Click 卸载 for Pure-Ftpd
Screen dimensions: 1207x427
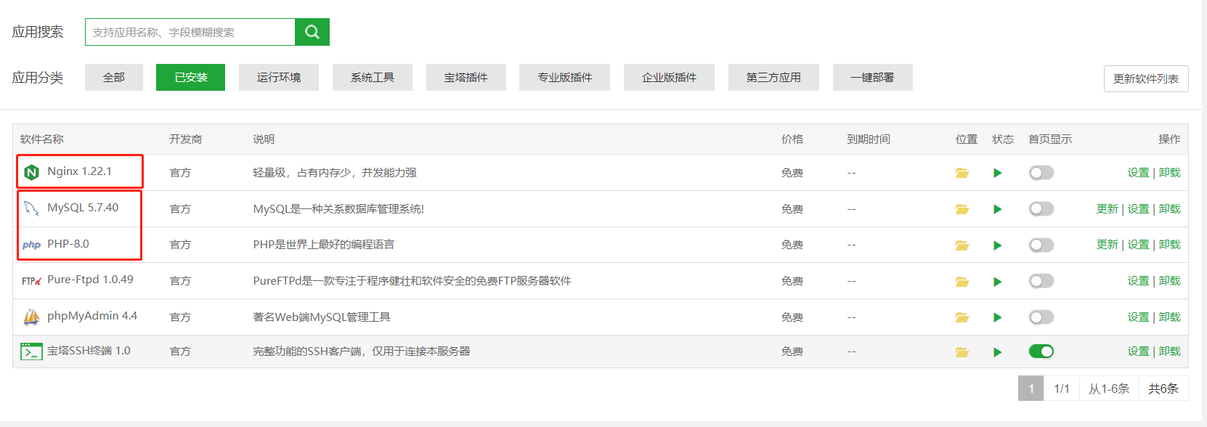[1169, 281]
